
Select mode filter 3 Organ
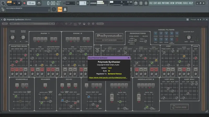(x=166, y=33)
